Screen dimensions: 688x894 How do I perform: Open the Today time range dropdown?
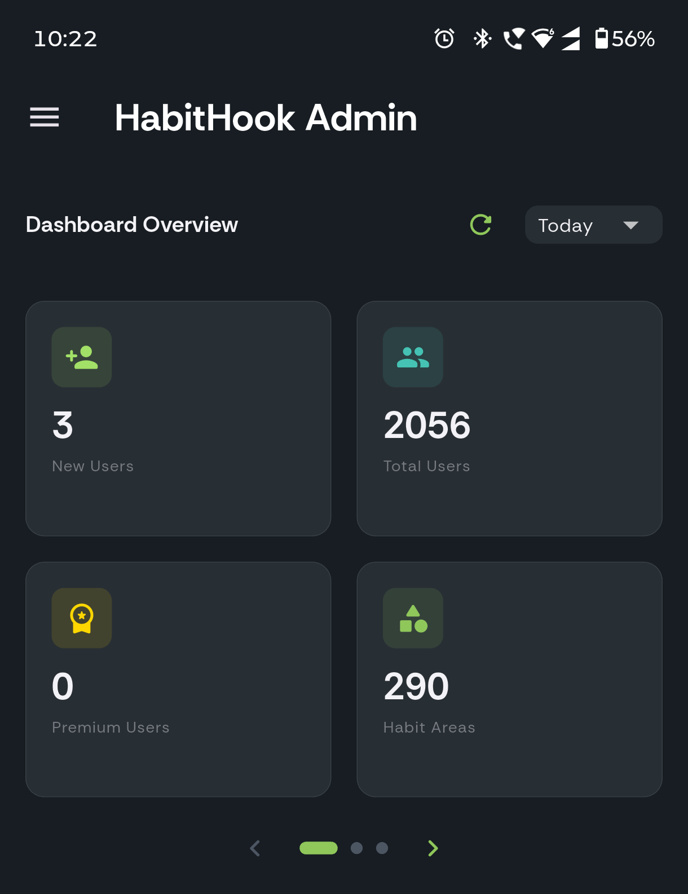593,225
